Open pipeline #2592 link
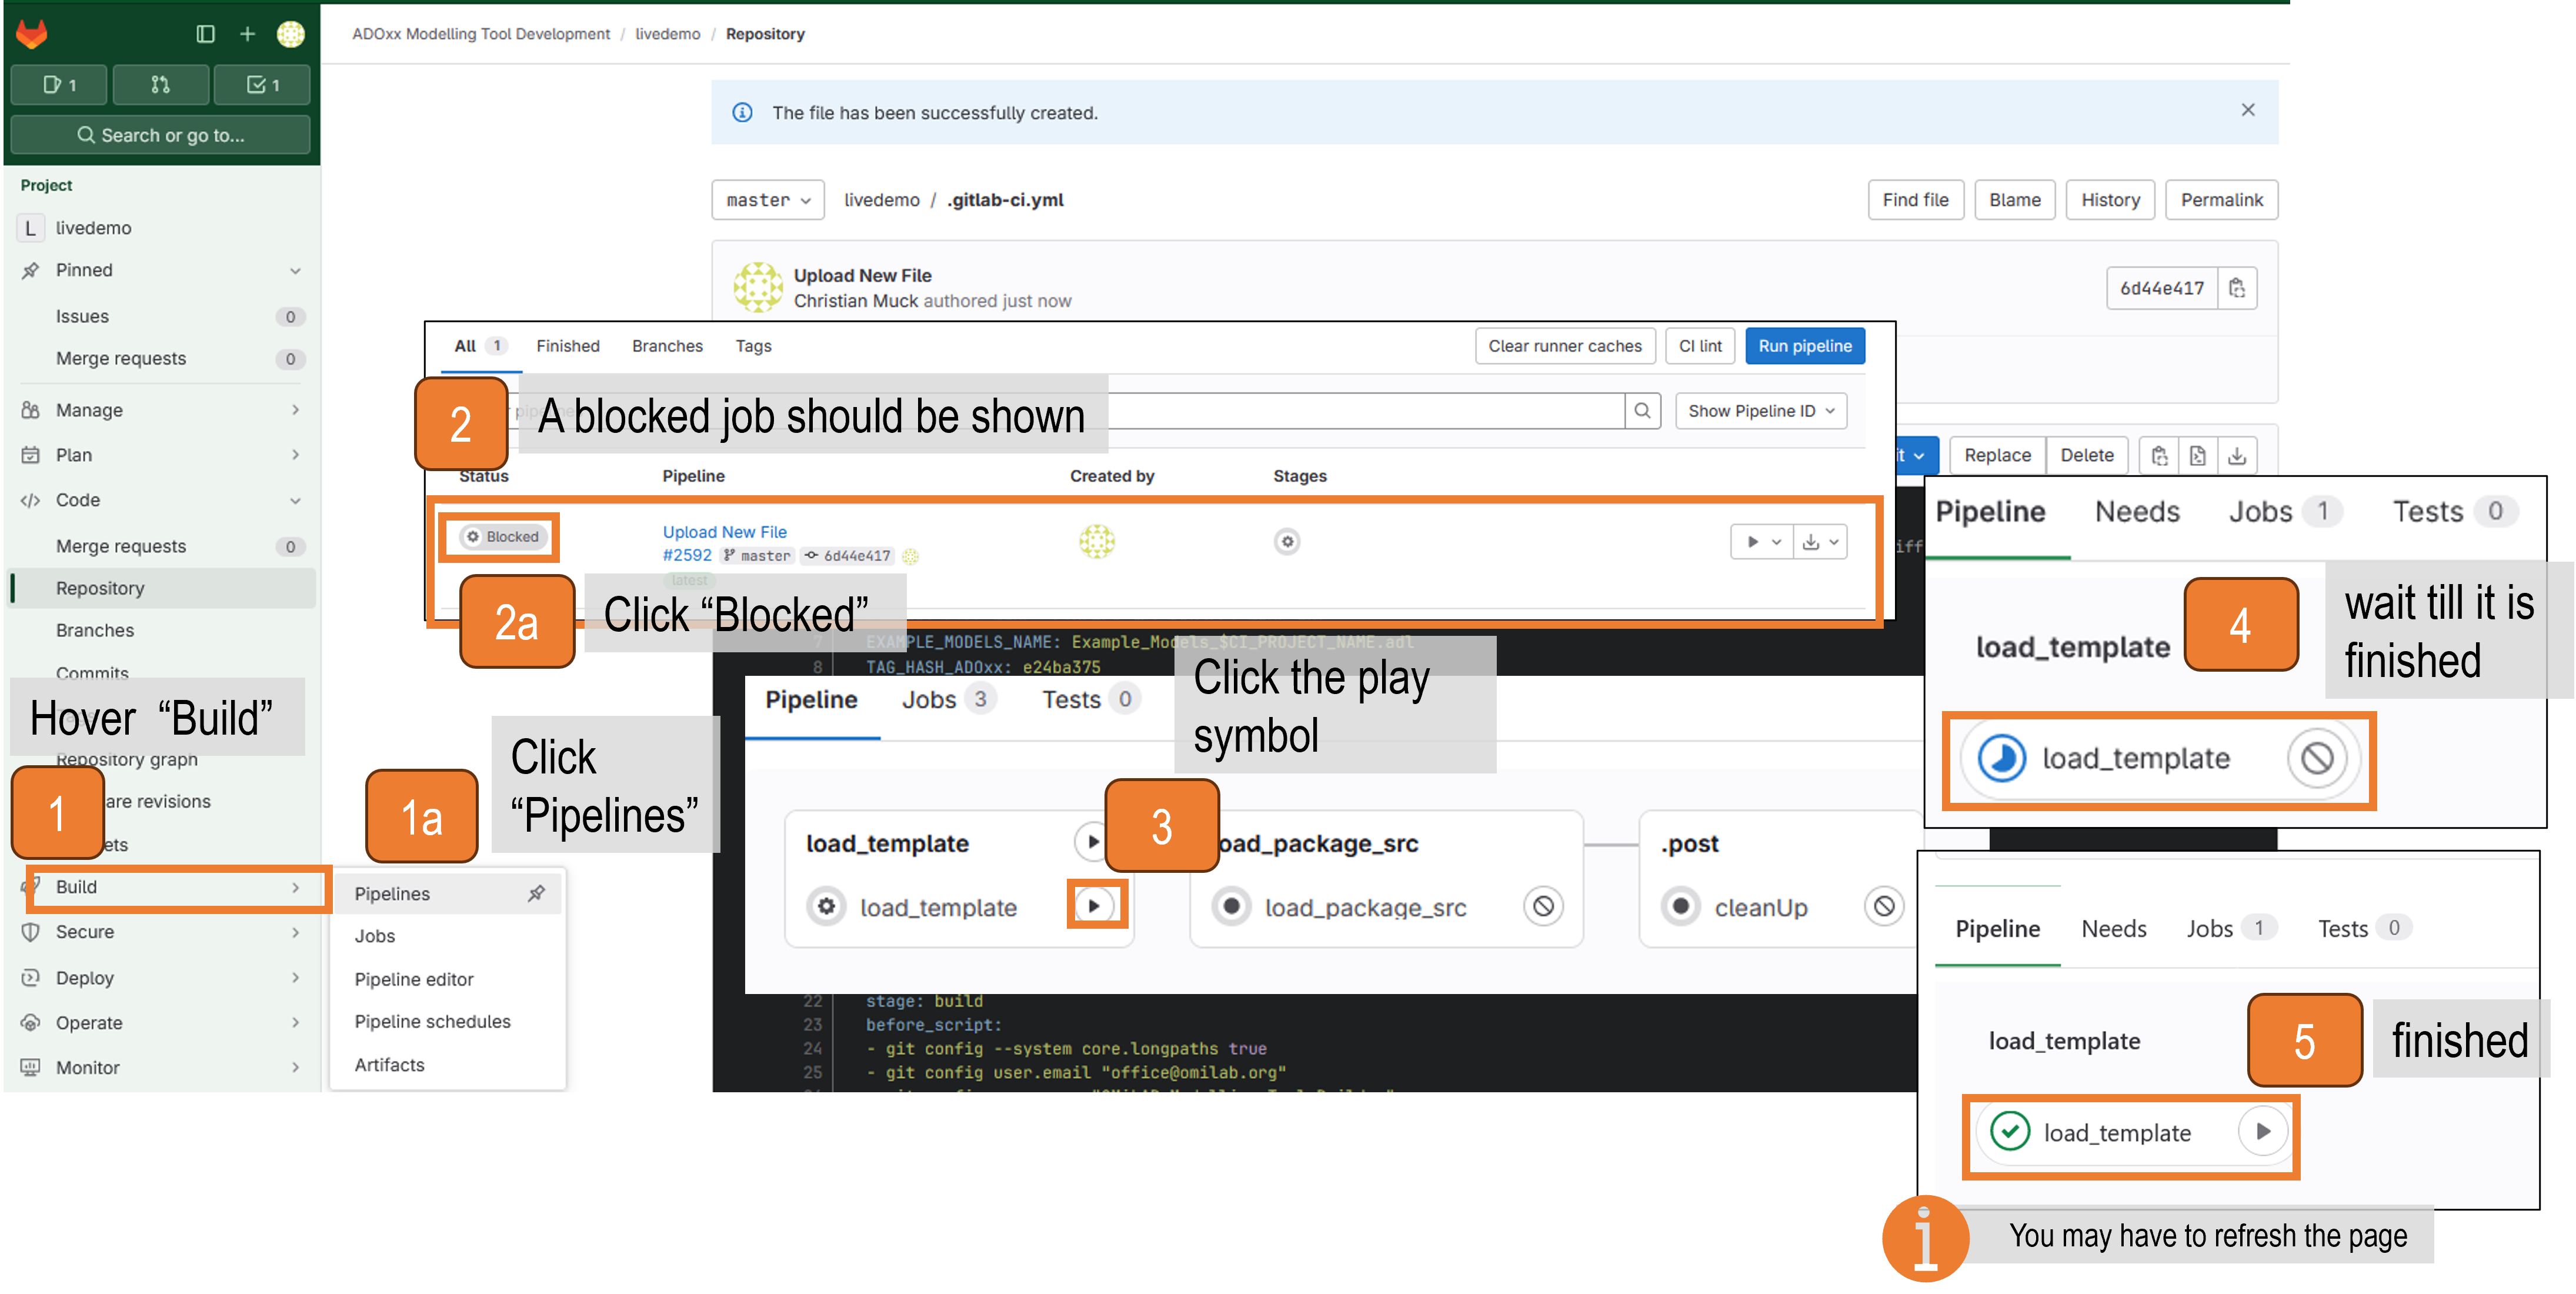Screen dimensions: 2576x1294 (687, 555)
